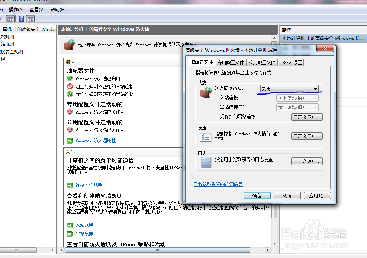Viewport: 367px width, 258px height.
Task: Click 自定义(S) for protected network connections
Action: (x=307, y=117)
